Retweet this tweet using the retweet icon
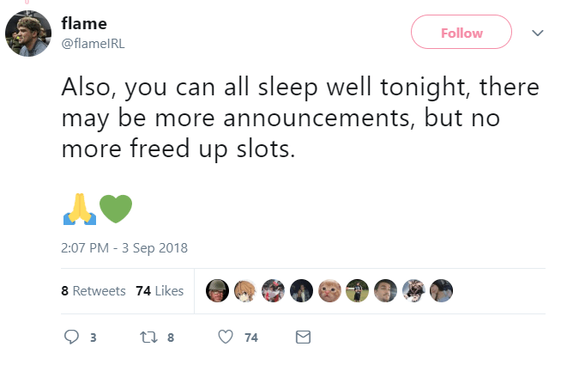The image size is (579, 365). pyautogui.click(x=146, y=338)
